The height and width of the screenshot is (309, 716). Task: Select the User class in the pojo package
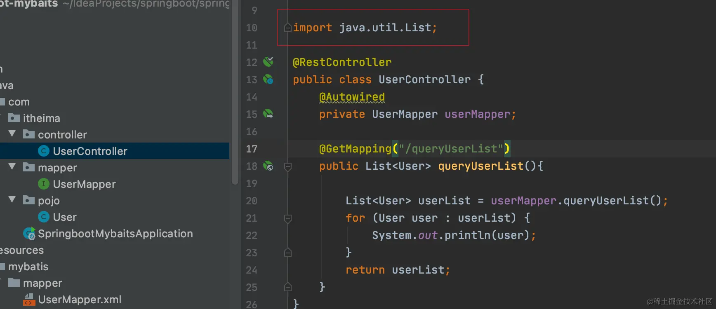(x=65, y=217)
